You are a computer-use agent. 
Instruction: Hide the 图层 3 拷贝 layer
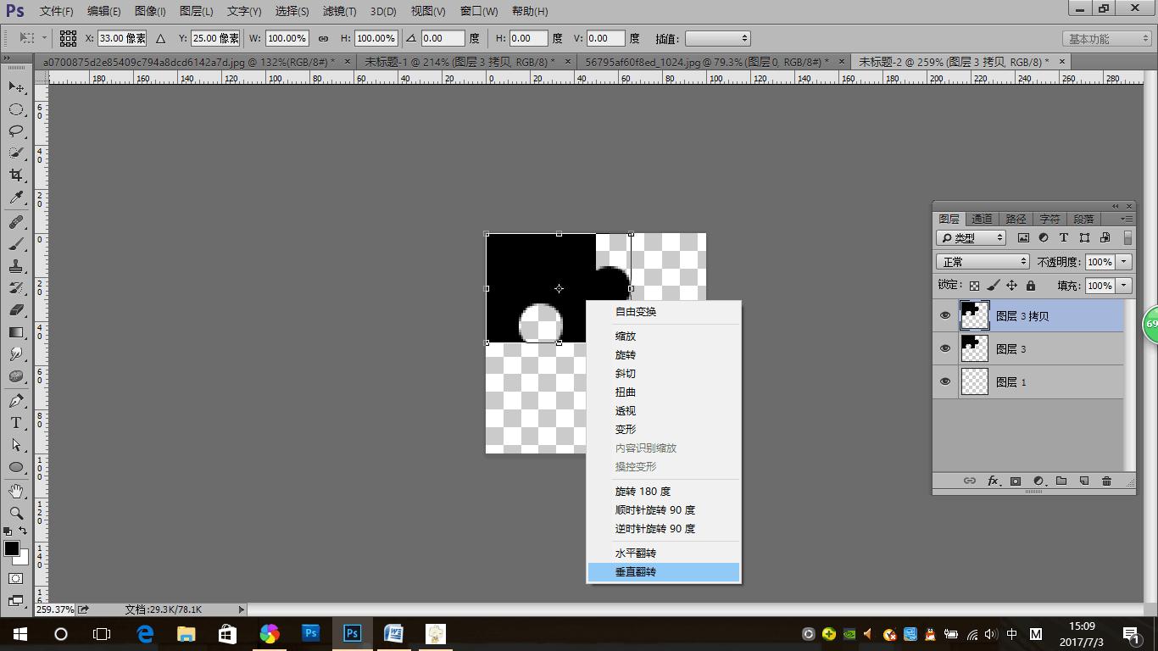pyautogui.click(x=945, y=315)
